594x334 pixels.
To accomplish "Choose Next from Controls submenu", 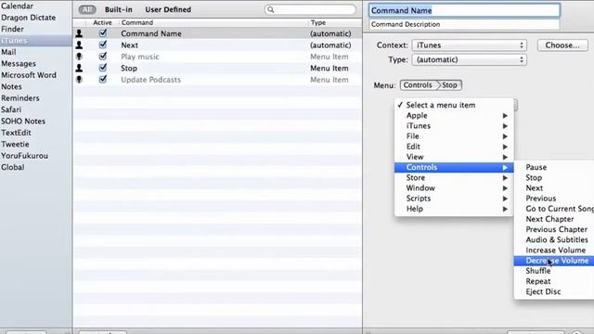I will [x=554, y=187].
